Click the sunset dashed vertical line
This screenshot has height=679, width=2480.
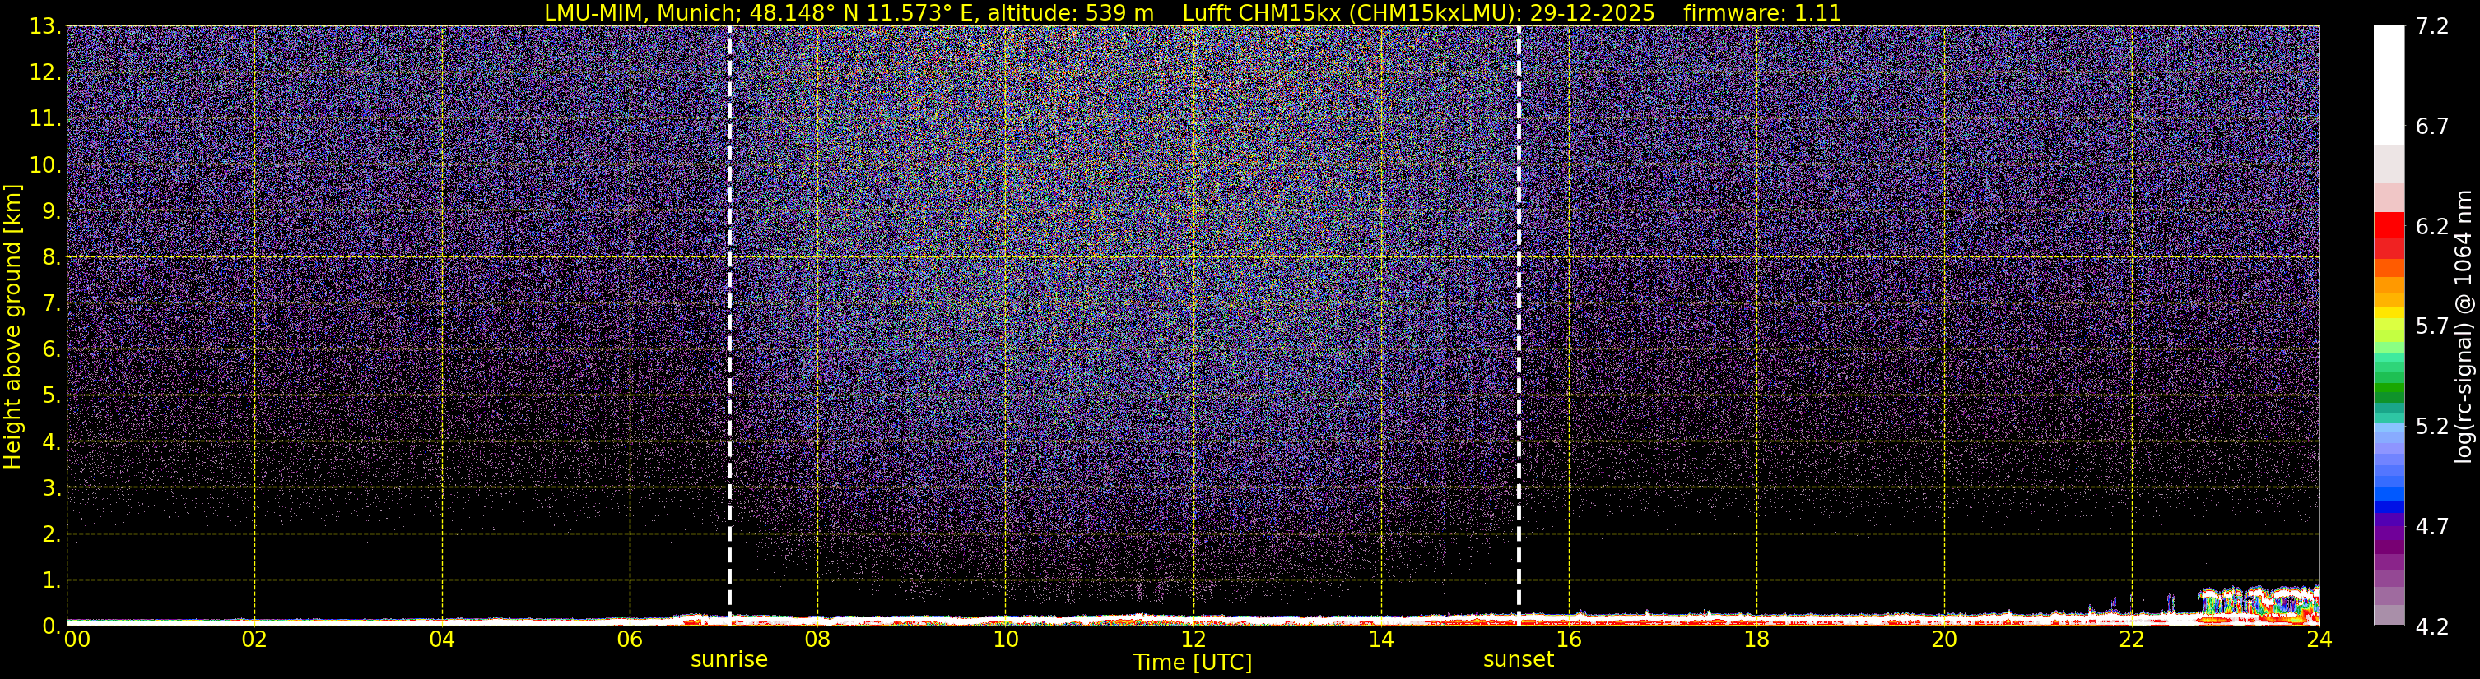point(1519,325)
